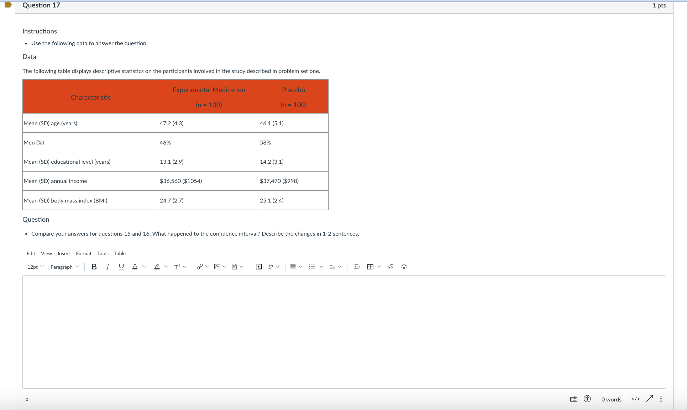Insert an image using the picture icon
This screenshot has width=687, height=410.
coord(217,267)
